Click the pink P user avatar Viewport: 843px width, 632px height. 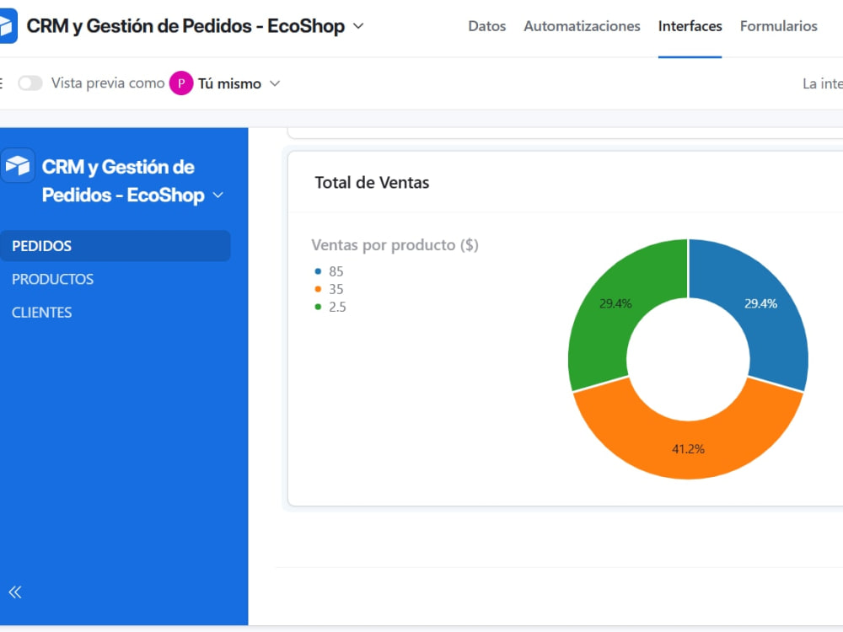click(x=181, y=83)
